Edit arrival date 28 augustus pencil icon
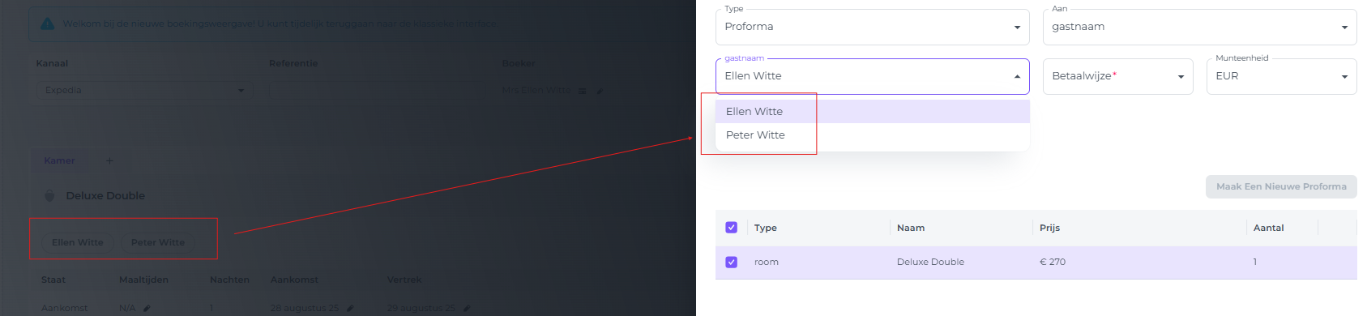Viewport: 1367px width, 316px height. point(350,308)
